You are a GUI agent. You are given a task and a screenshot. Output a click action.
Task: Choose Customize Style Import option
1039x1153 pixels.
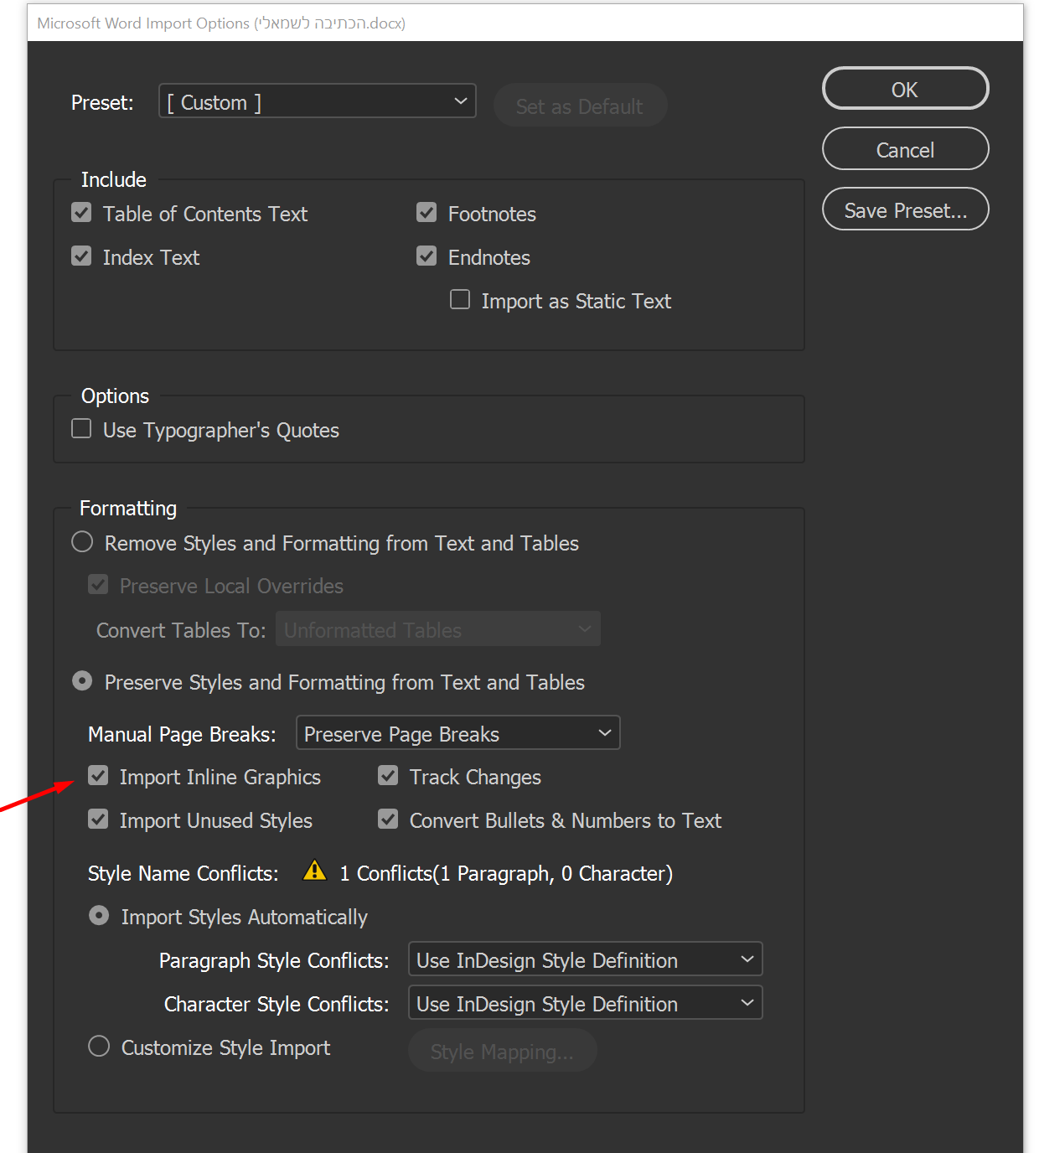(x=99, y=1047)
